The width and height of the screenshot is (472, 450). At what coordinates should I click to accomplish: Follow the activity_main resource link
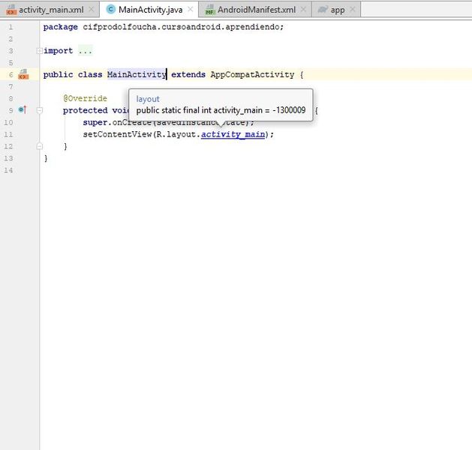click(x=233, y=134)
